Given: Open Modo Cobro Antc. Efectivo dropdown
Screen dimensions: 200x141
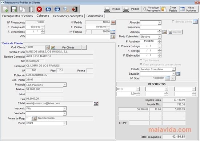Looking at the screenshot, I should (x=159, y=37).
